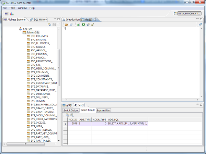Select the STO_ELLIPSOIDS_ table

[38, 43]
